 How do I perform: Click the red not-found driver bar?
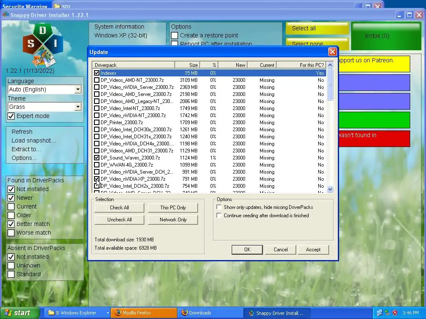[x=374, y=139]
